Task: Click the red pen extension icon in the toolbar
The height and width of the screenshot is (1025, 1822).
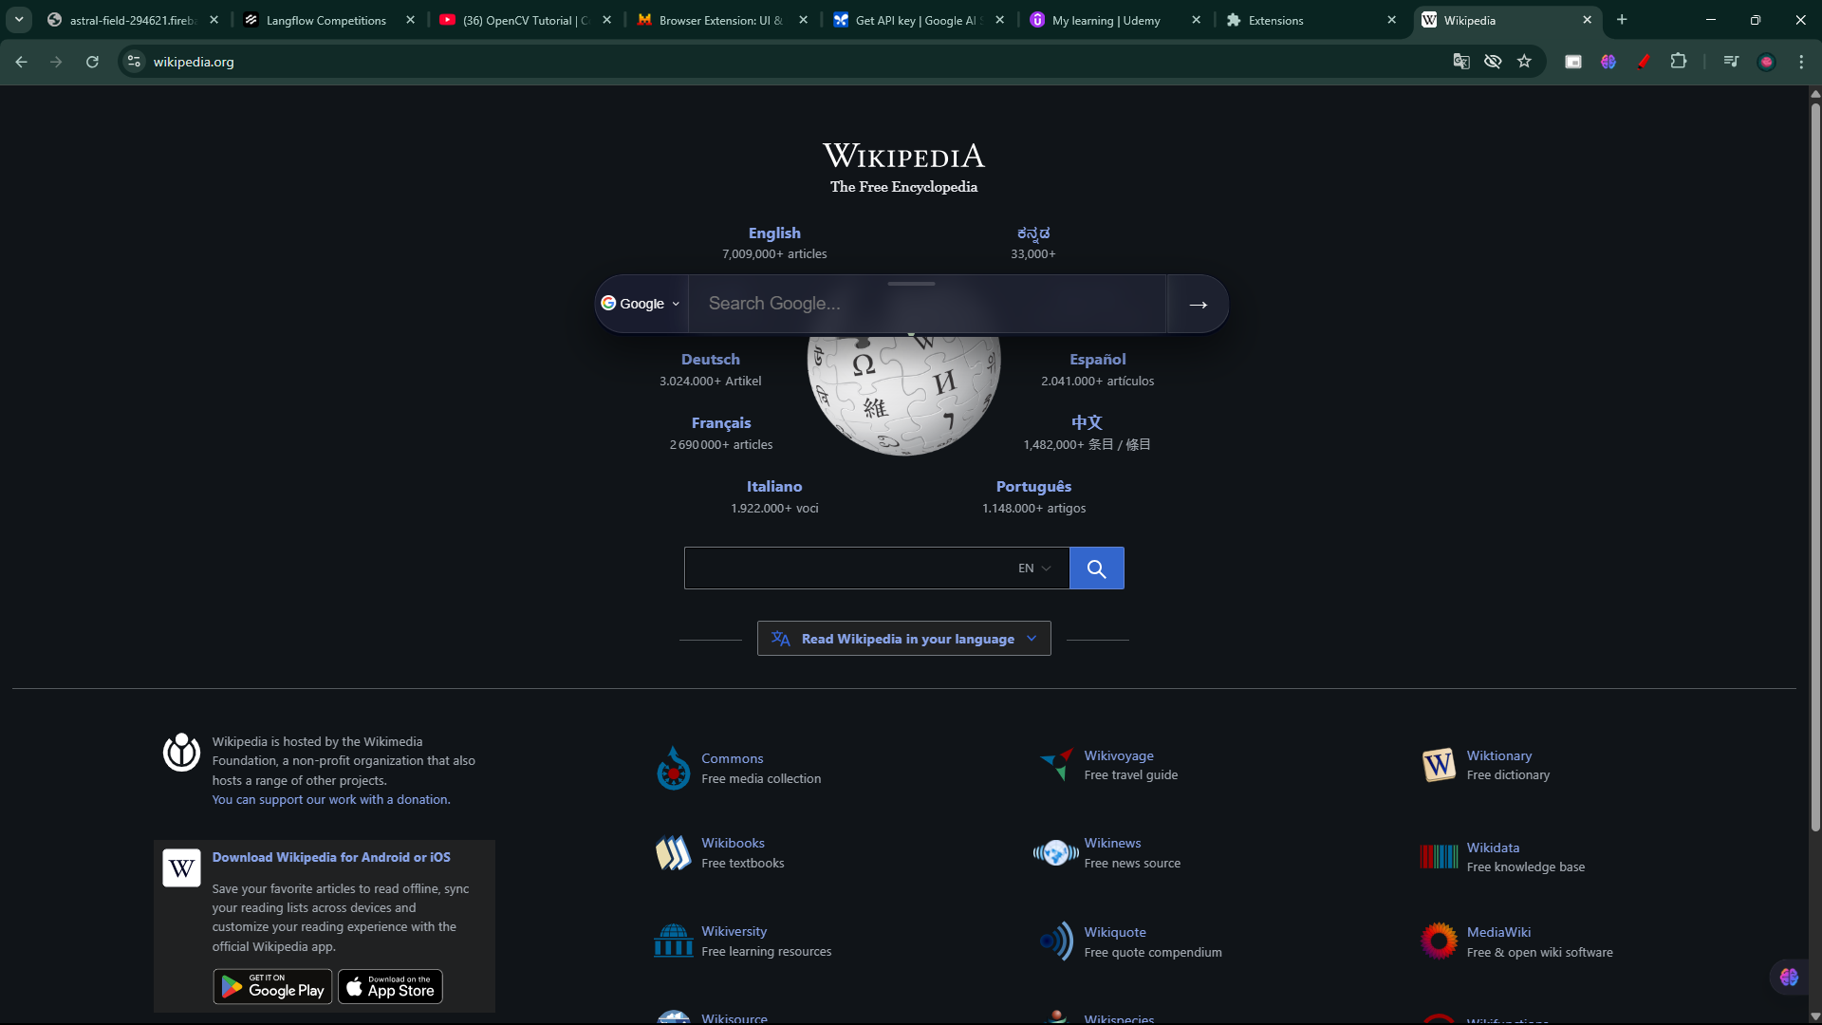Action: [x=1644, y=62]
